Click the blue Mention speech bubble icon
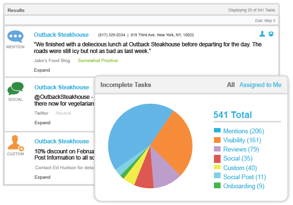The image size is (293, 205). click(15, 36)
